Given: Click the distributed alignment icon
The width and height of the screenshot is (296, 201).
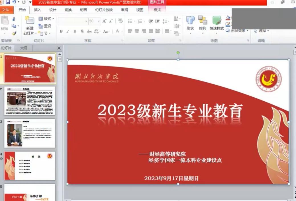Looking at the screenshot, I should 158,31.
